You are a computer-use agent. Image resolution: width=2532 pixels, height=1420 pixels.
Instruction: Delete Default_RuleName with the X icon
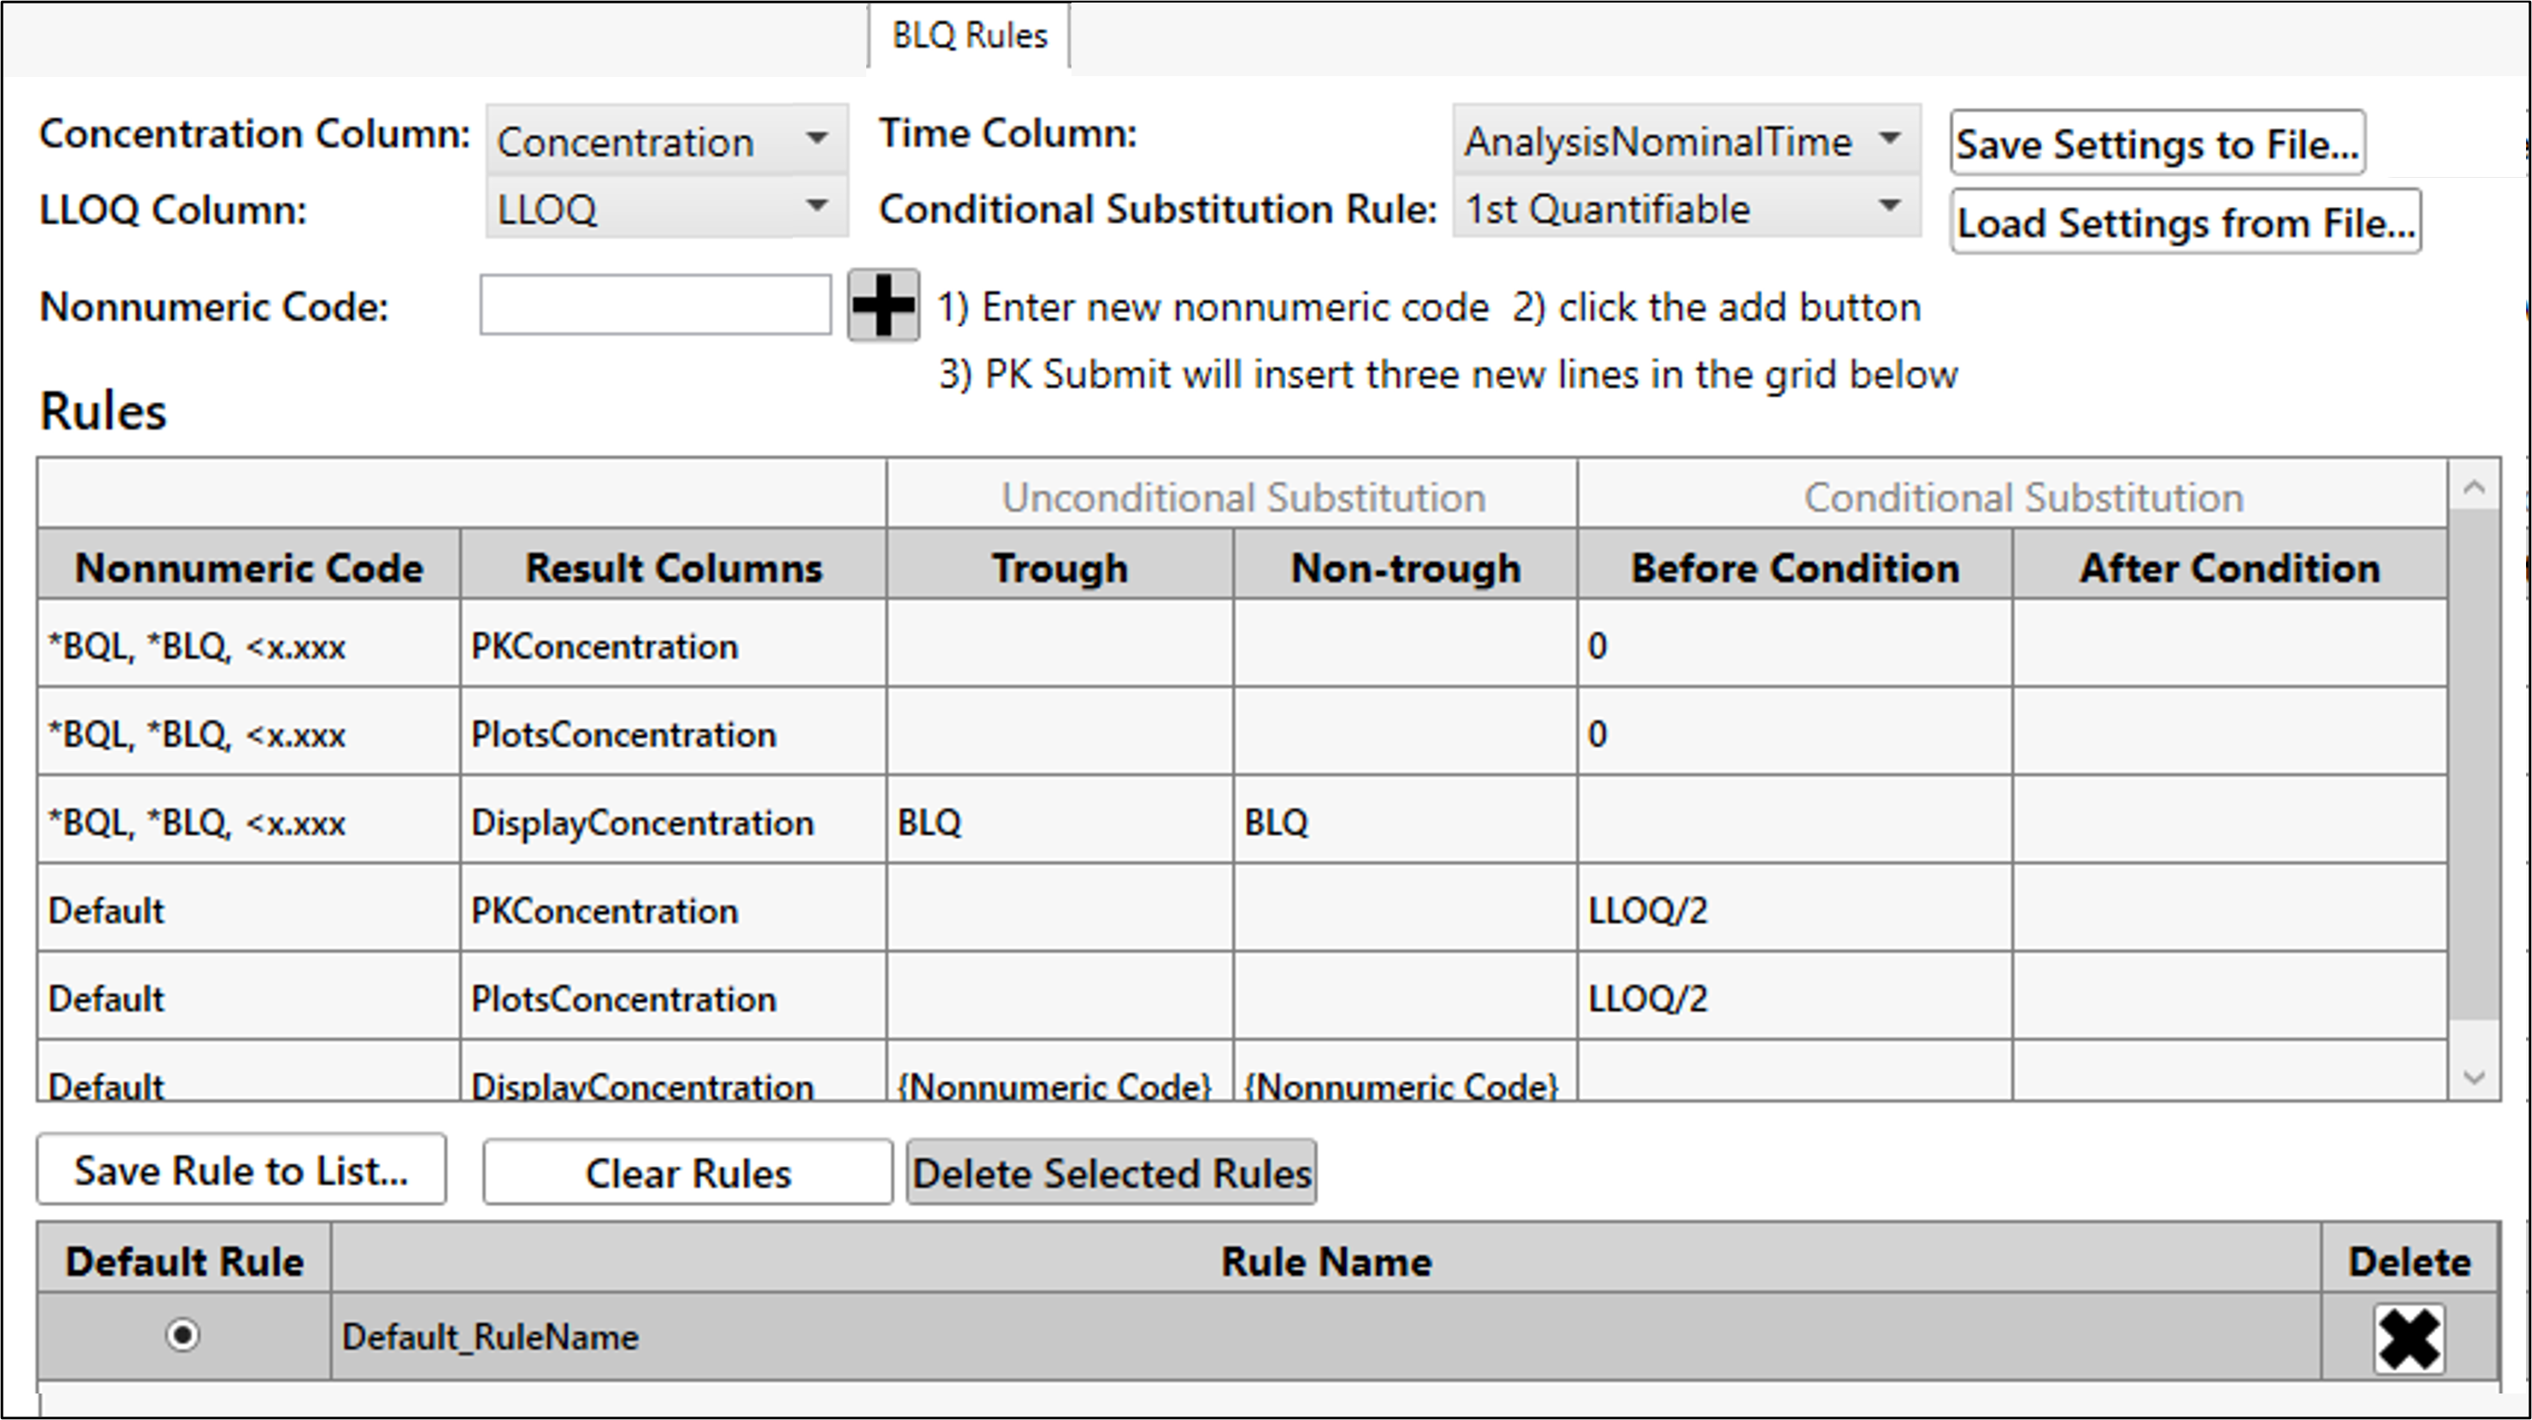[x=2408, y=1337]
